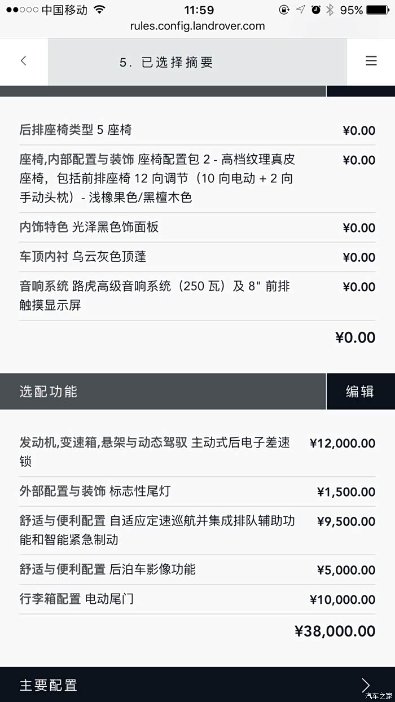Tap the rotation lock status icon
This screenshot has width=395, height=702.
(x=284, y=10)
